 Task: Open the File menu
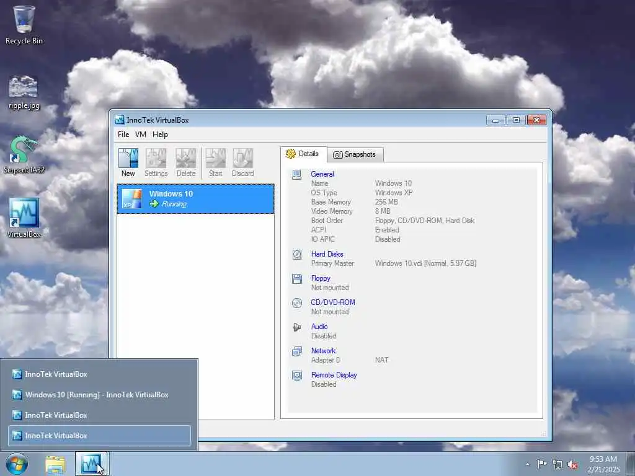123,134
